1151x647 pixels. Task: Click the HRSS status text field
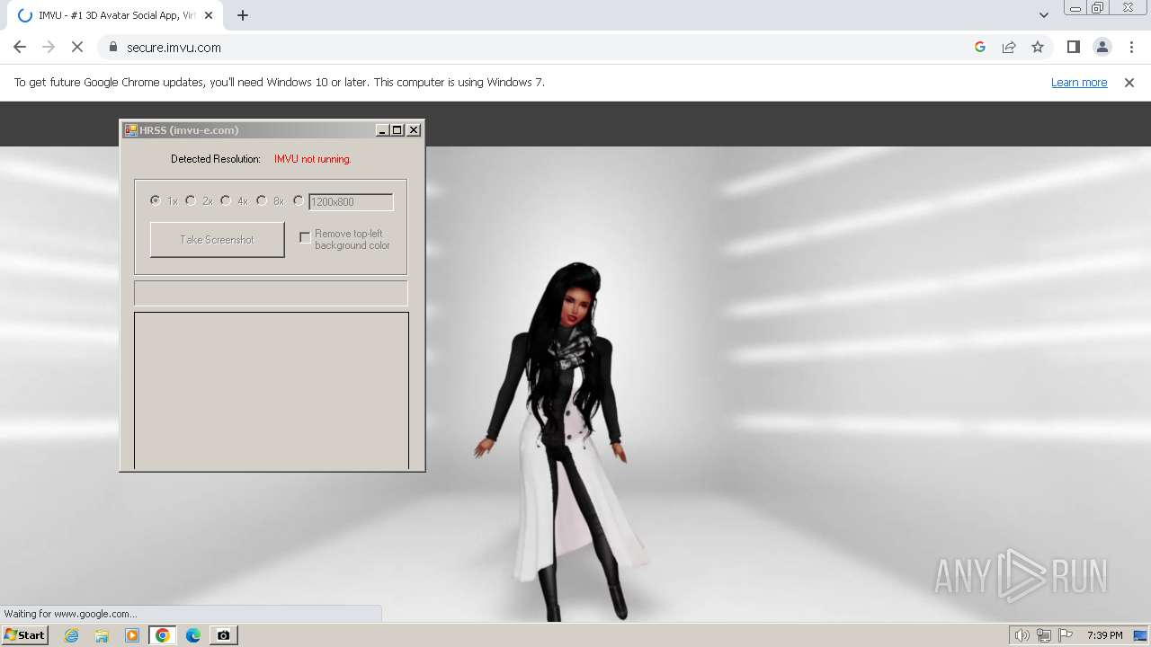click(x=271, y=293)
